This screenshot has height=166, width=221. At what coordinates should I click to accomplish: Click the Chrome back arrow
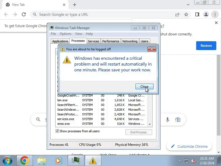point(6,14)
